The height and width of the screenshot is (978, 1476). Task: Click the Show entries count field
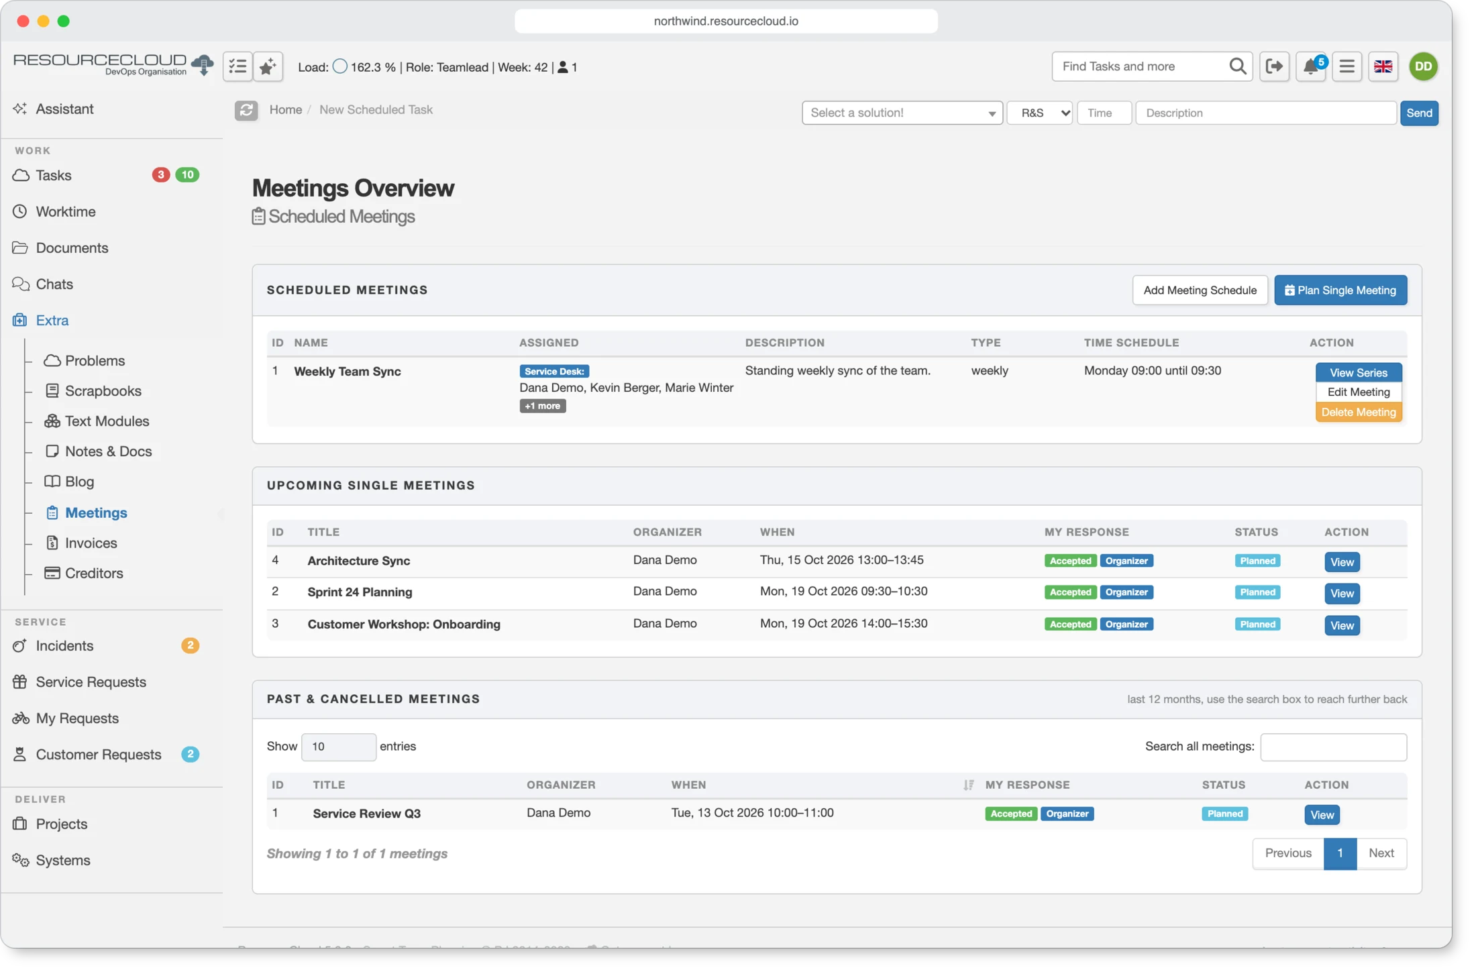tap(338, 747)
